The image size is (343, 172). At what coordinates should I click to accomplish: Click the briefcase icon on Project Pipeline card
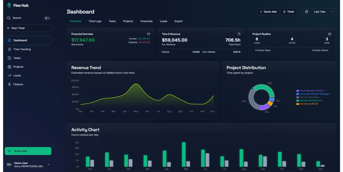tap(329, 34)
